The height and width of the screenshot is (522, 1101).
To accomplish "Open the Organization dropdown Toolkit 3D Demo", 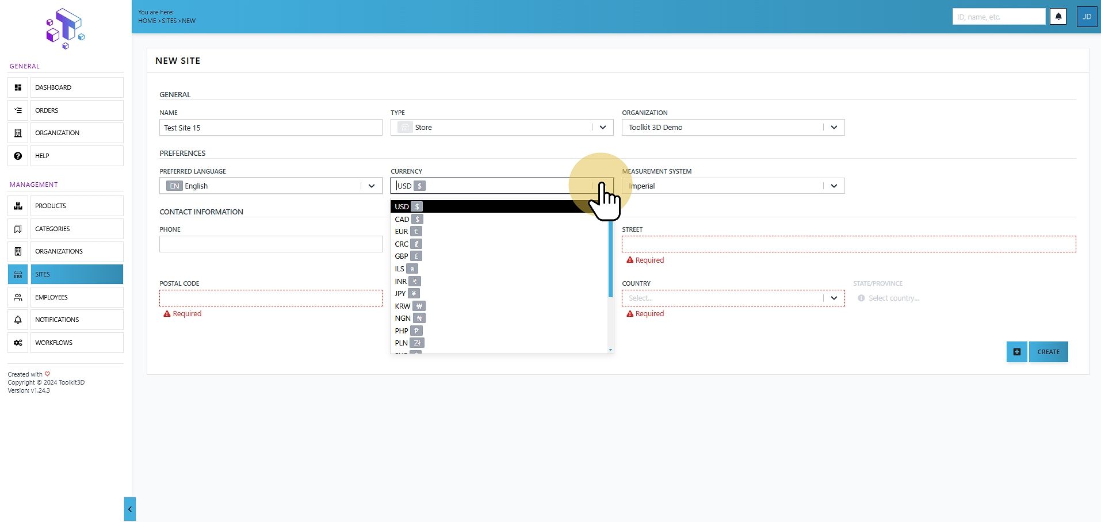I will [x=834, y=128].
